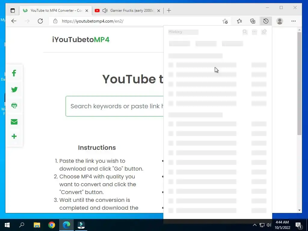
Task: Open Edge Settings and more menu
Action: (294, 21)
